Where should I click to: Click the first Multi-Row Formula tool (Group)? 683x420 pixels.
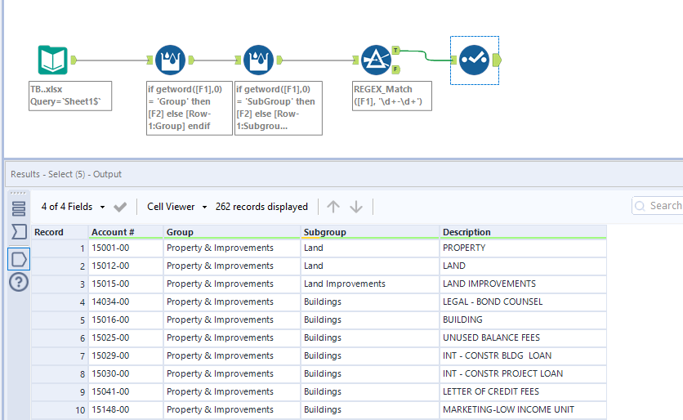pyautogui.click(x=170, y=60)
